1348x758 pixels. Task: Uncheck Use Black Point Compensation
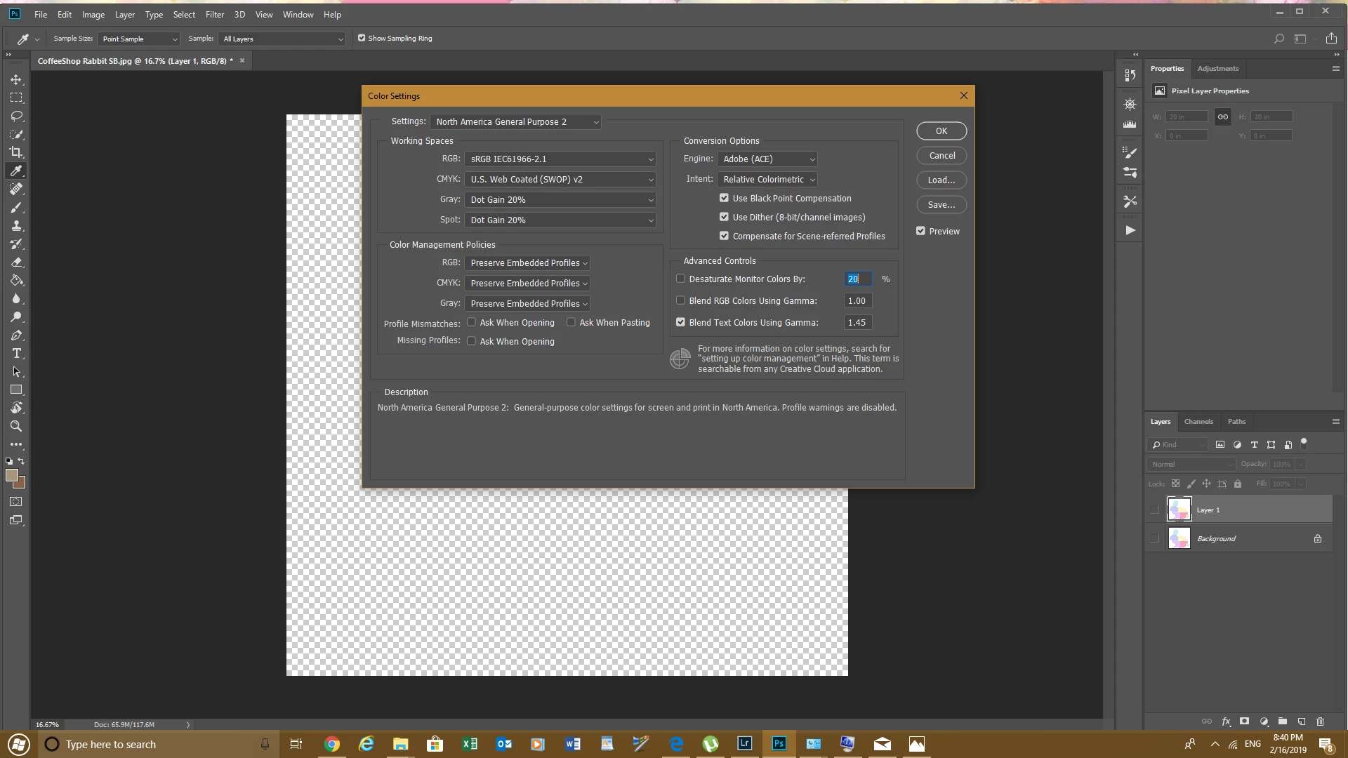724,198
